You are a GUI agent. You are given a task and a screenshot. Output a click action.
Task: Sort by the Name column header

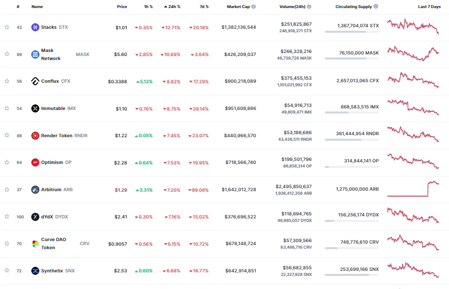click(x=37, y=7)
